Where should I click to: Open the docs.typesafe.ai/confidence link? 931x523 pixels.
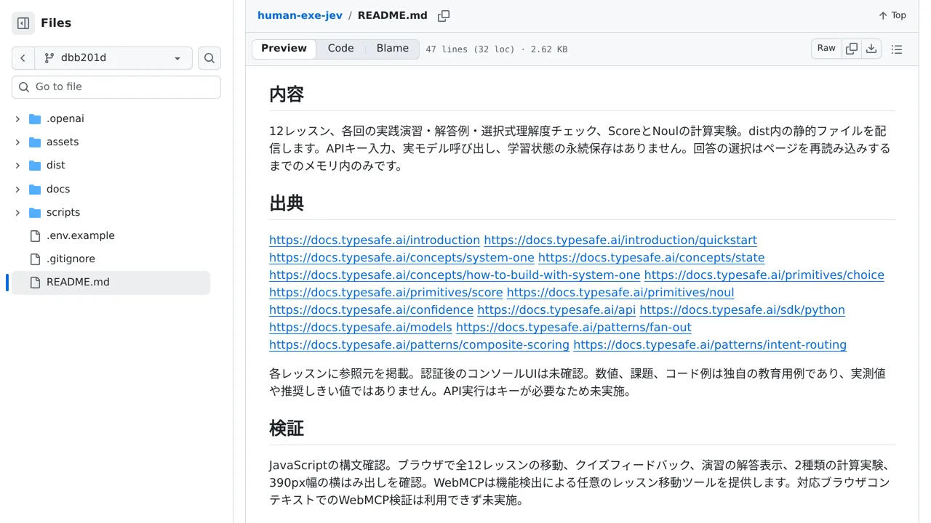pyautogui.click(x=371, y=310)
